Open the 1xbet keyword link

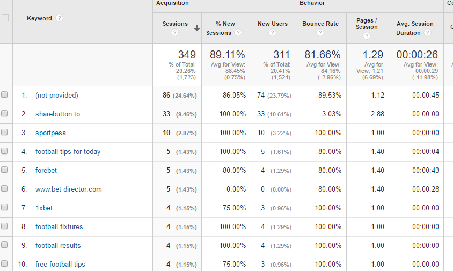44,208
